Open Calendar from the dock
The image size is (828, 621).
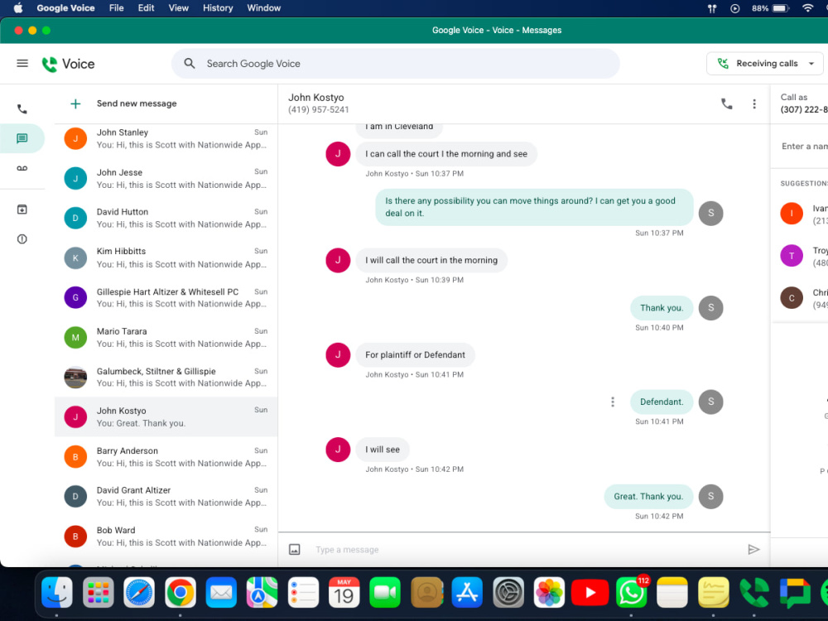344,593
